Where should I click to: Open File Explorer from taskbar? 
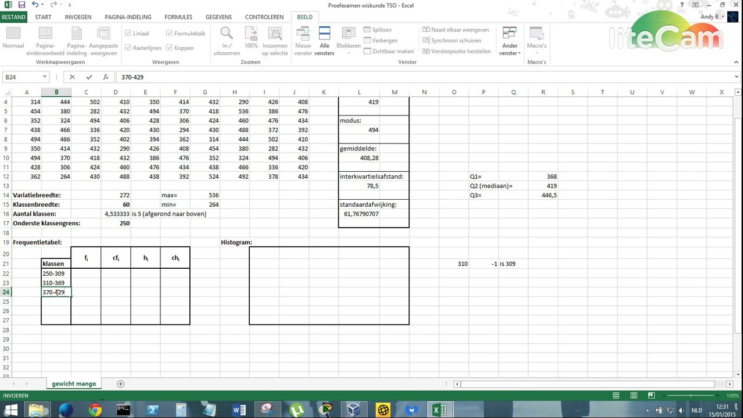click(38, 410)
